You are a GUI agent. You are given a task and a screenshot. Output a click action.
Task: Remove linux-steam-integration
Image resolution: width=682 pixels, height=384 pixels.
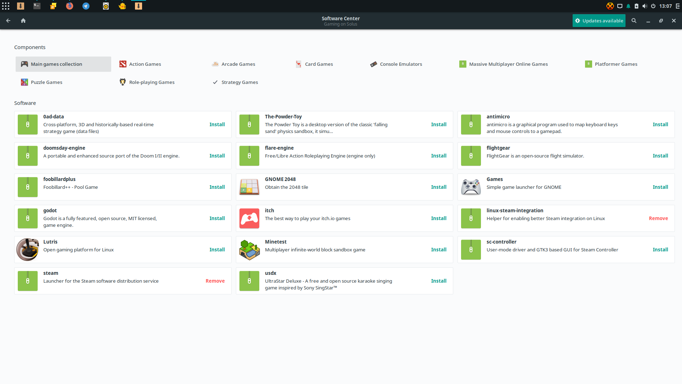pyautogui.click(x=658, y=218)
